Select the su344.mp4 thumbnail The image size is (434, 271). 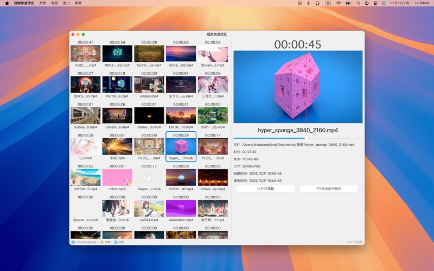click(x=149, y=209)
